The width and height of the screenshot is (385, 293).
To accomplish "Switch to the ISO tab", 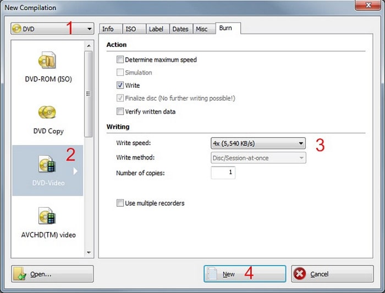I will 131,29.
